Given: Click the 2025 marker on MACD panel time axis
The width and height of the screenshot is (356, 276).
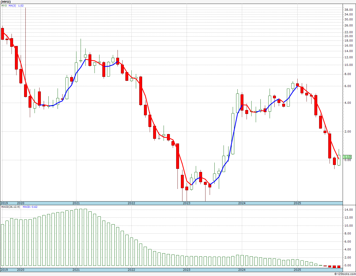Looking at the screenshot, I should click(297, 270).
